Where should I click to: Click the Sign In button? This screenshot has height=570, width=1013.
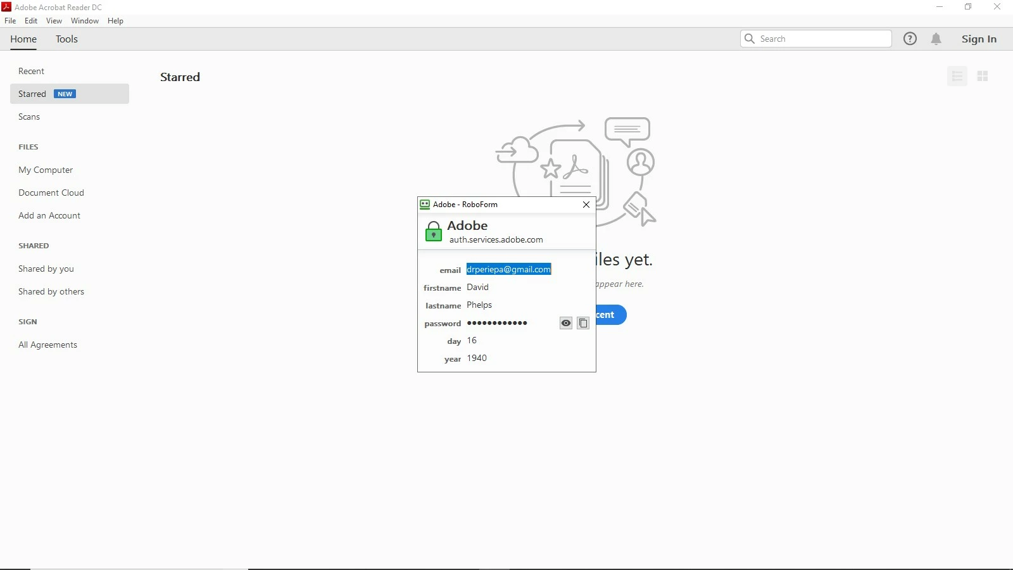point(979,39)
